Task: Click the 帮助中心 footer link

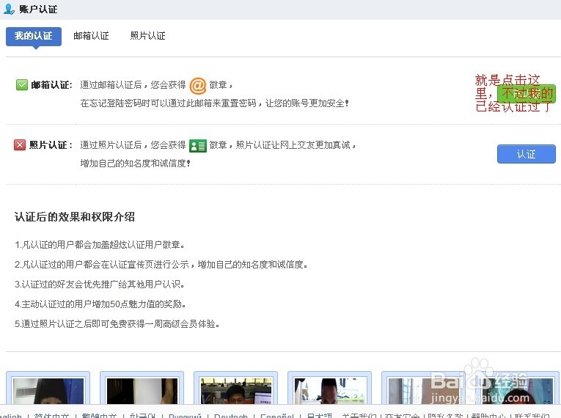Action: pos(488,416)
